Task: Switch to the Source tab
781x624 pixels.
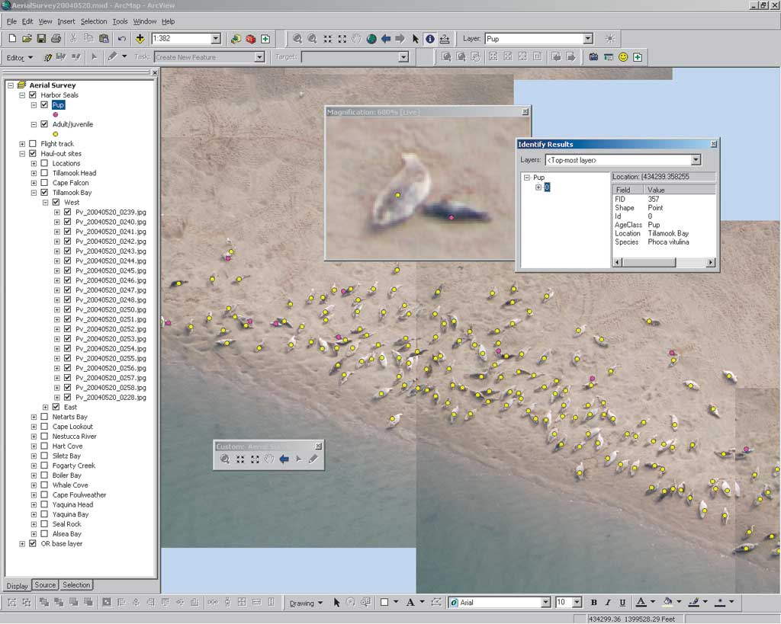Action: tap(45, 585)
